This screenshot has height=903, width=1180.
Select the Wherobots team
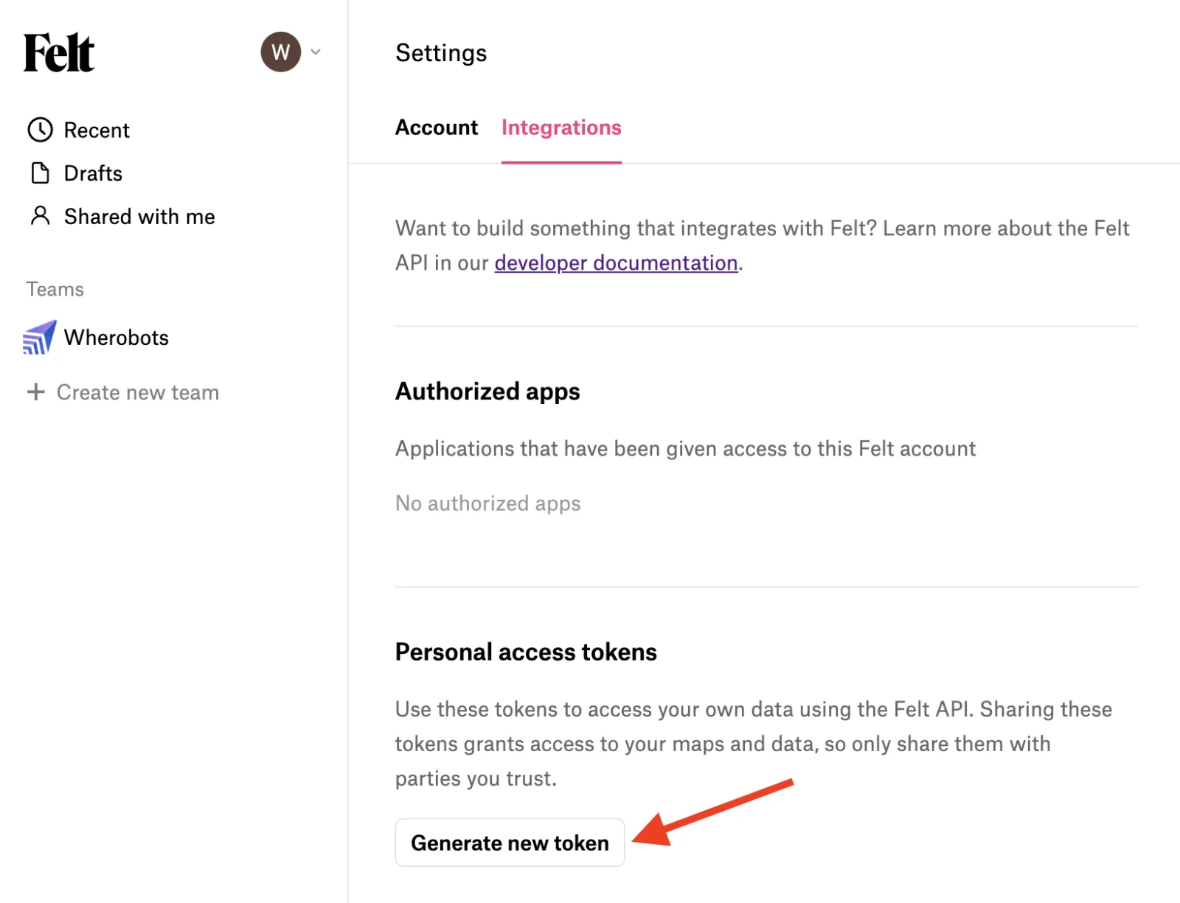tap(117, 338)
